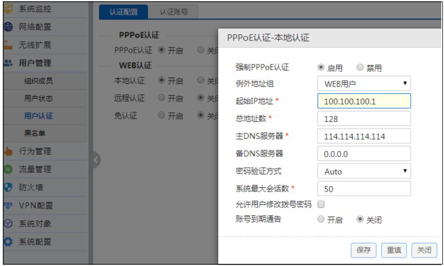Click the 保存 button
444x266 pixels.
click(x=364, y=250)
